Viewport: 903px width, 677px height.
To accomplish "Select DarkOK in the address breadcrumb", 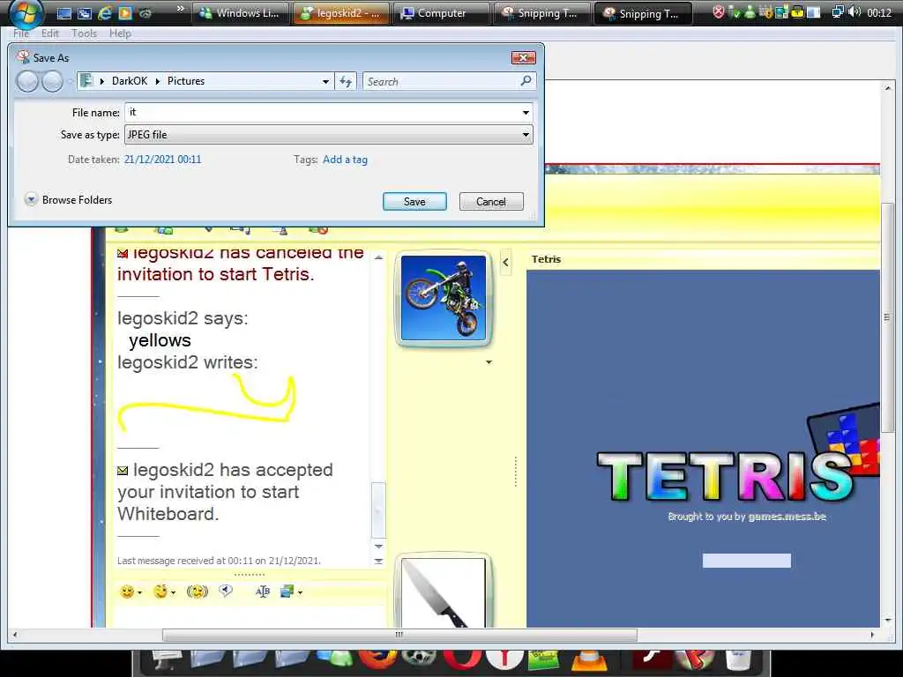I will tap(130, 81).
